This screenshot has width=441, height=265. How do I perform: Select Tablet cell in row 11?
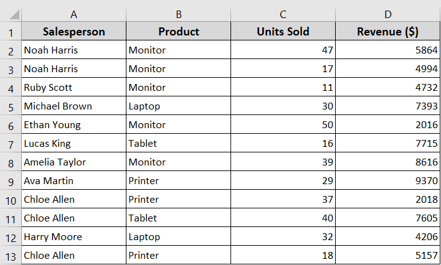(x=179, y=218)
